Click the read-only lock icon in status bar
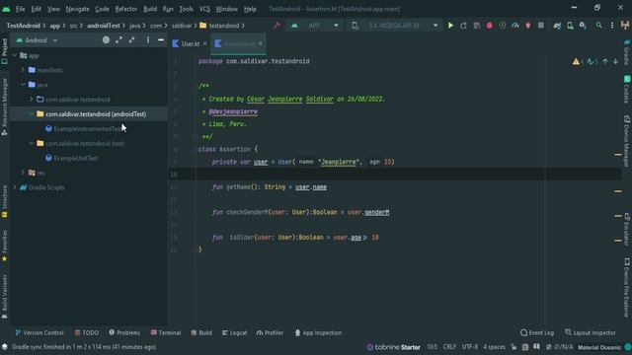Image resolution: width=632 pixels, height=355 pixels. pyautogui.click(x=513, y=347)
